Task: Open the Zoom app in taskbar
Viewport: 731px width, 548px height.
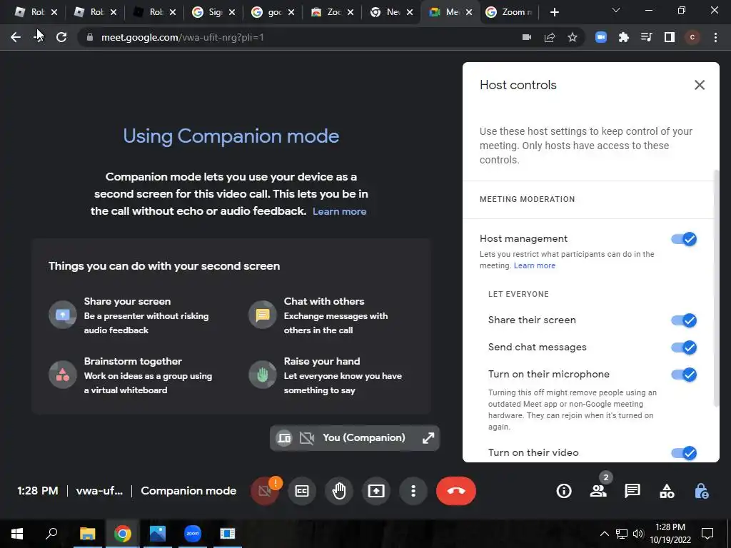Action: click(193, 533)
